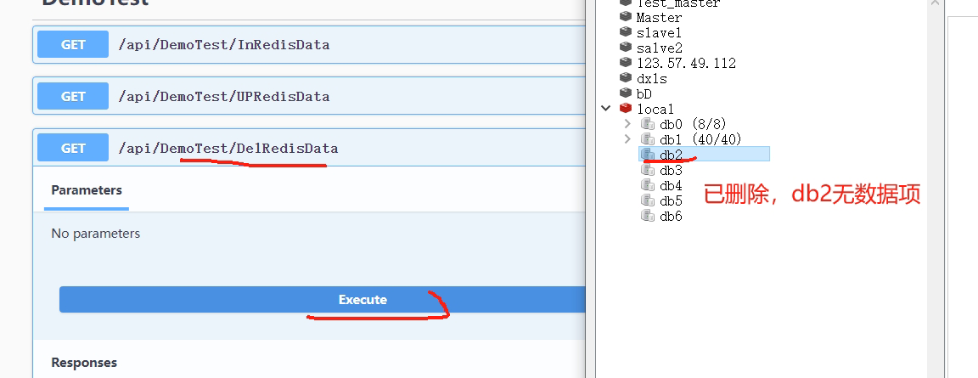Image resolution: width=978 pixels, height=378 pixels.
Task: Expand the UPRedisData GET endpoint row
Action: 224,96
